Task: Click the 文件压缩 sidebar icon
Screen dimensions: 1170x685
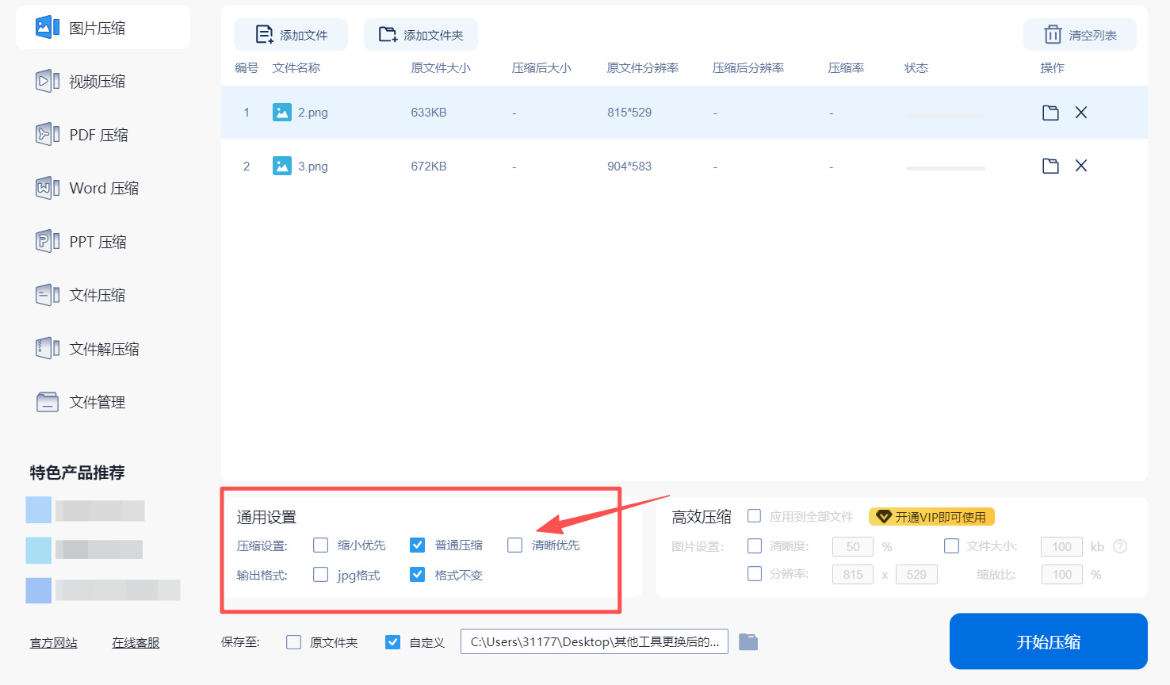Action: pyautogui.click(x=48, y=295)
